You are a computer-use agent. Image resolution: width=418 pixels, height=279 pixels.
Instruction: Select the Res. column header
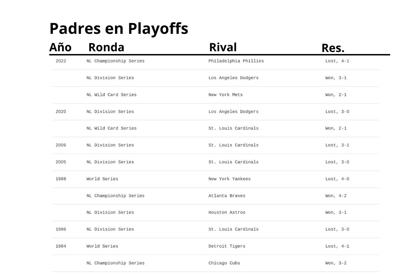tap(333, 48)
